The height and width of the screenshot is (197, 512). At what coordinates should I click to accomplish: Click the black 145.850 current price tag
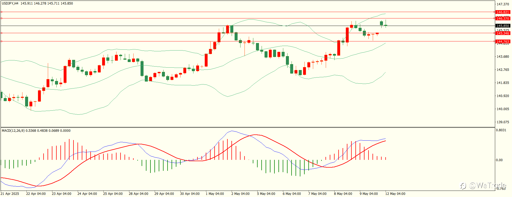(x=502, y=26)
